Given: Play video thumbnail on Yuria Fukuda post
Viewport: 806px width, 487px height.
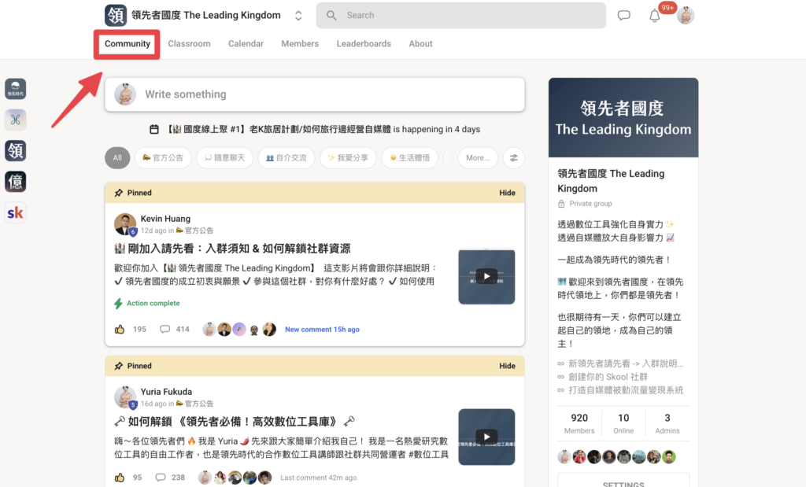Looking at the screenshot, I should [x=486, y=437].
